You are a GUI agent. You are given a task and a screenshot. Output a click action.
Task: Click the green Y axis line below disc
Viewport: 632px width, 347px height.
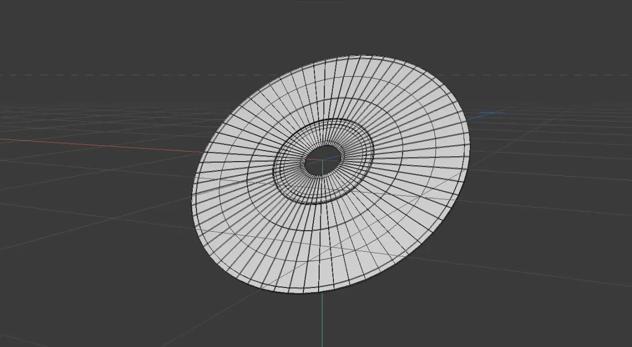click(x=322, y=320)
